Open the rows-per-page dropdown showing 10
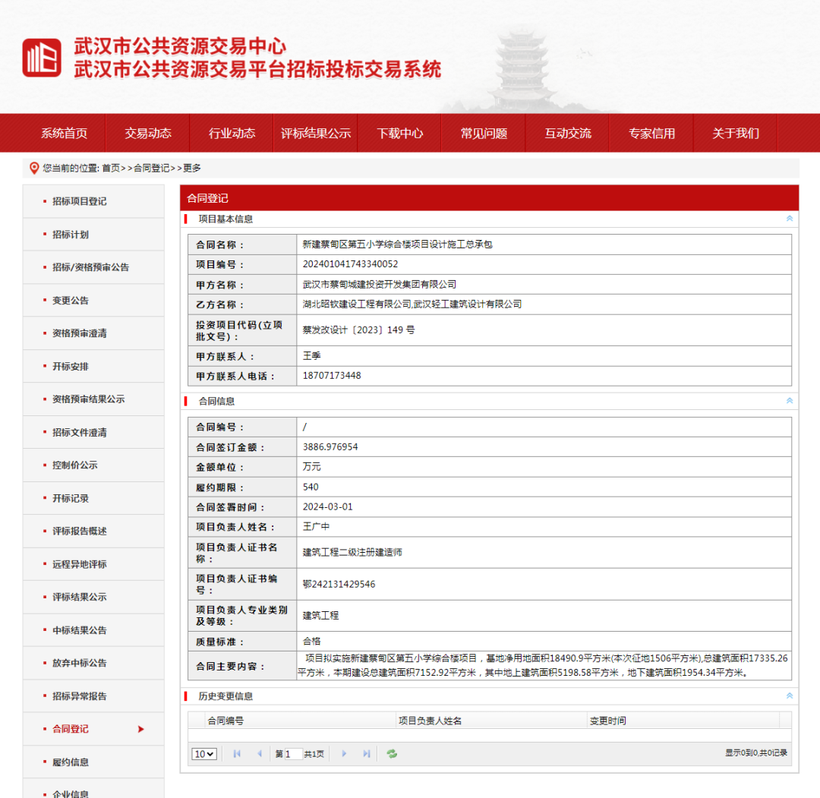 click(x=204, y=754)
